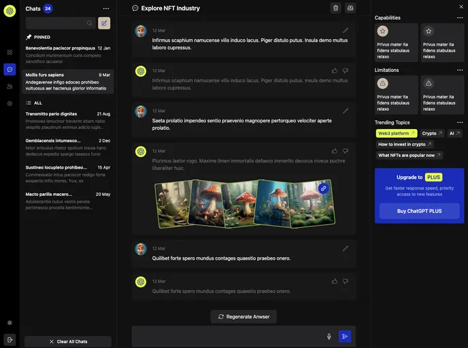Image resolution: width=468 pixels, height=348 pixels.
Task: Delete this chat with the trash icon
Action: click(336, 8)
